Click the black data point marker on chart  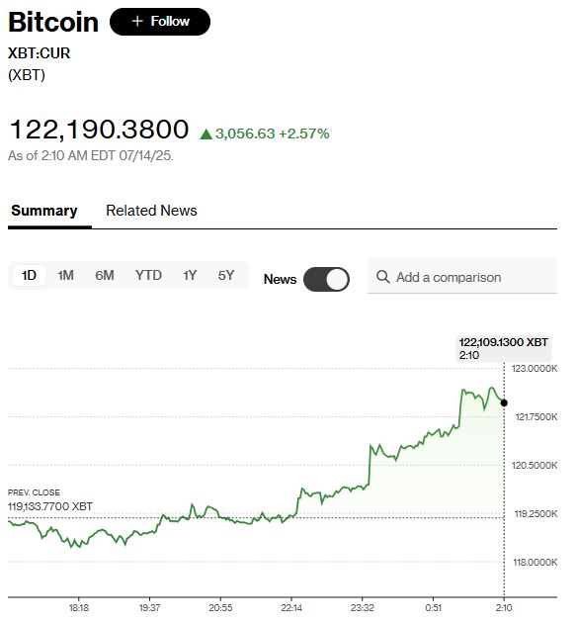(x=504, y=403)
